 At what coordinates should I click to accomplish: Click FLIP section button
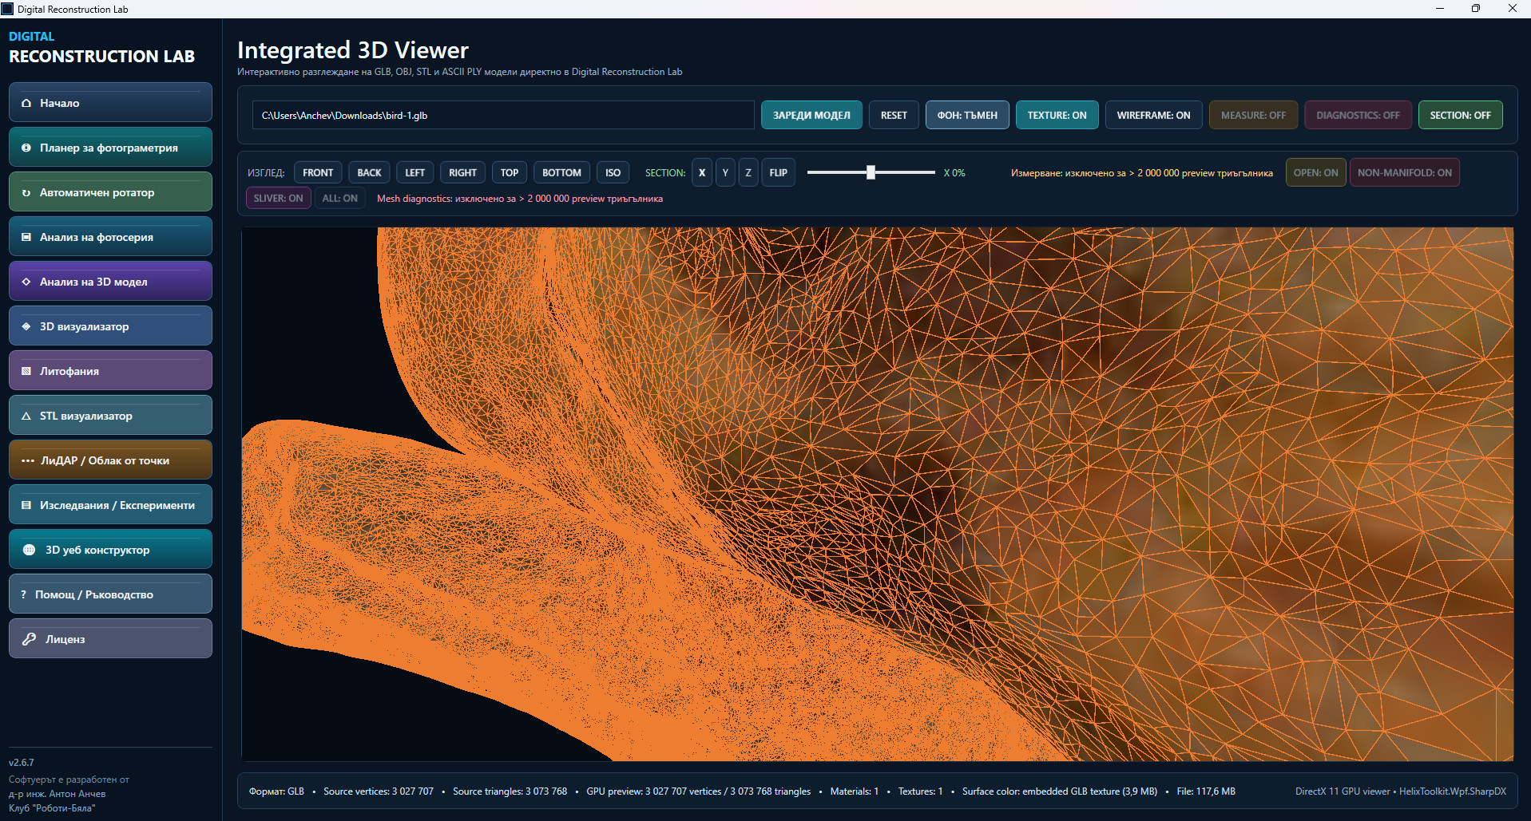[778, 172]
